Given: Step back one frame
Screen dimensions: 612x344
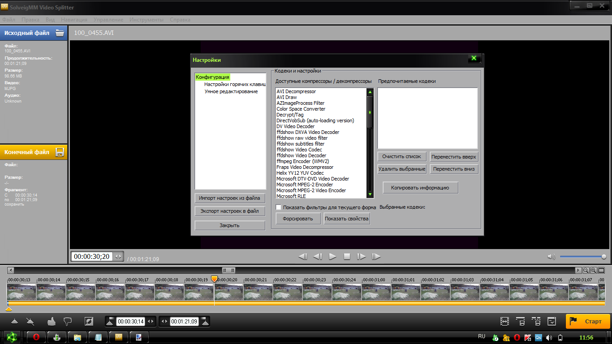Looking at the screenshot, I should pyautogui.click(x=318, y=257).
